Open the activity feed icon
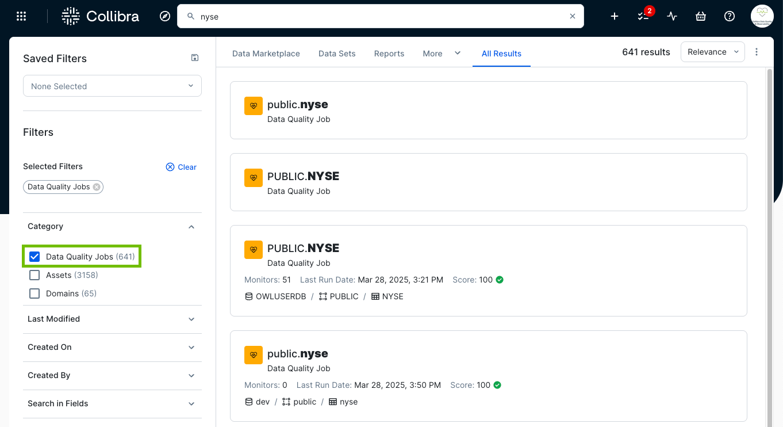Image resolution: width=783 pixels, height=427 pixels. (672, 16)
